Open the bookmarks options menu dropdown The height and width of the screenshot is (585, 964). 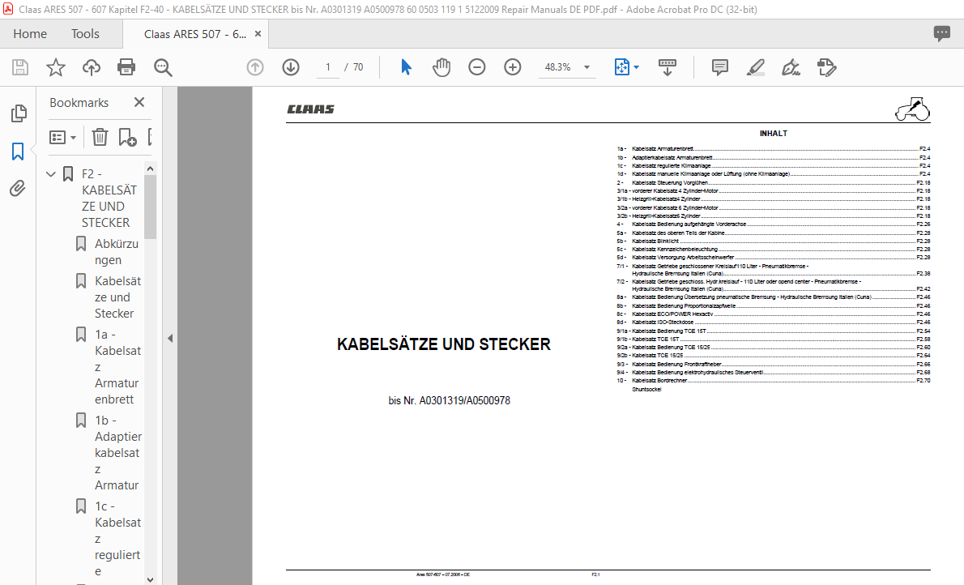click(62, 137)
